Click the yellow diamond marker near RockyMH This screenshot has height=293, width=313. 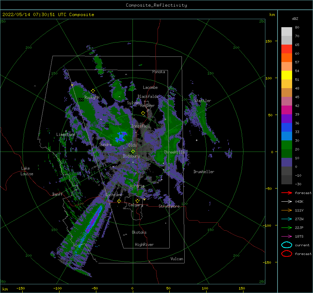pyautogui.click(x=93, y=91)
